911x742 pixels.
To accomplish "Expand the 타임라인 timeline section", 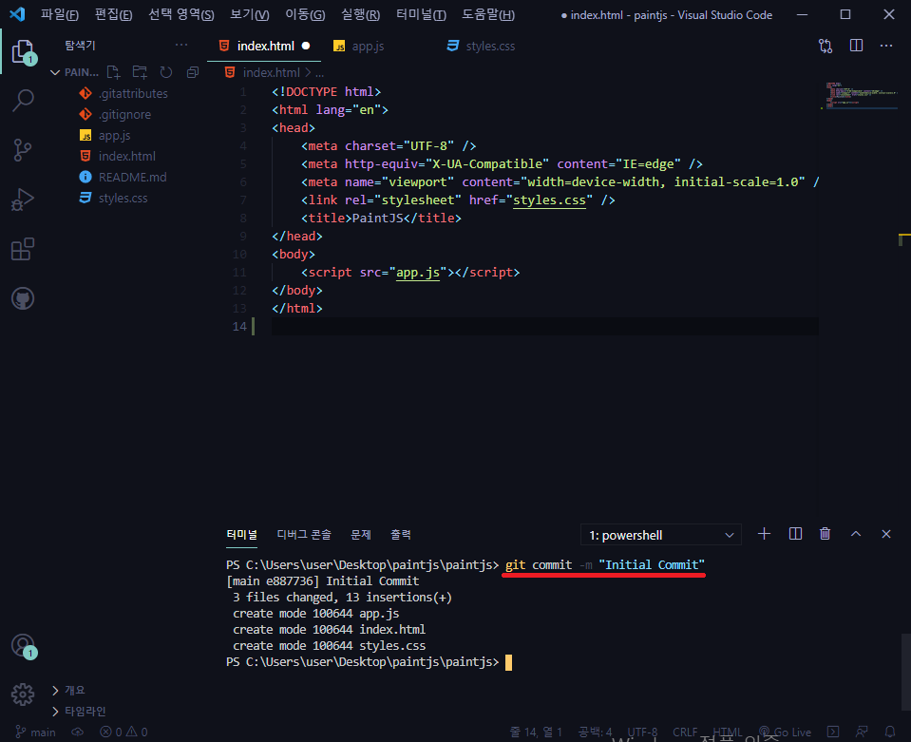I will pyautogui.click(x=79, y=712).
